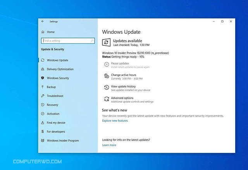Click the Home house icon
This screenshot has width=248, height=170.
coord(43,32)
